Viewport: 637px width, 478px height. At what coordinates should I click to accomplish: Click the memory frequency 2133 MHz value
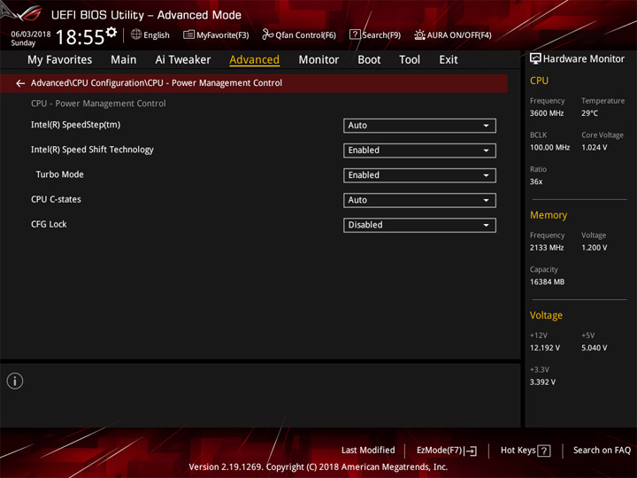[x=547, y=248]
